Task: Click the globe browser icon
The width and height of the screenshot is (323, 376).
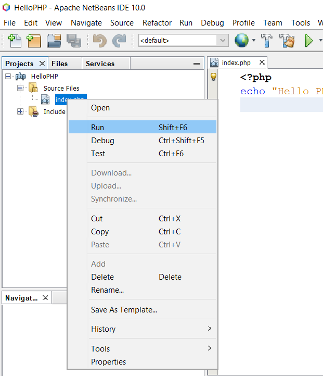Action: (242, 40)
